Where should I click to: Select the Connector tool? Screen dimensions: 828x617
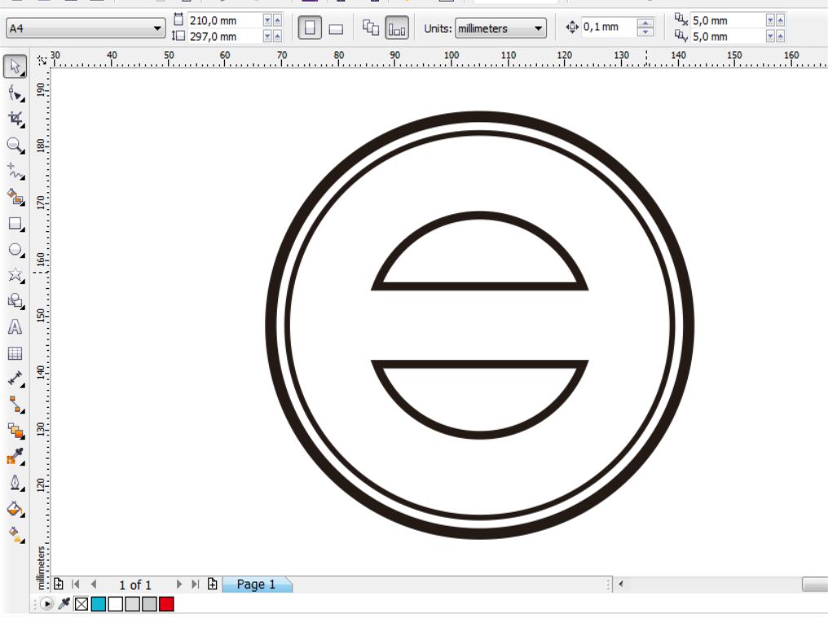(15, 405)
